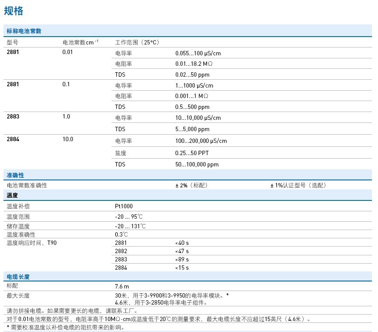
Task: Click the ± 2%（标配）accuracy value
Action: [x=192, y=185]
